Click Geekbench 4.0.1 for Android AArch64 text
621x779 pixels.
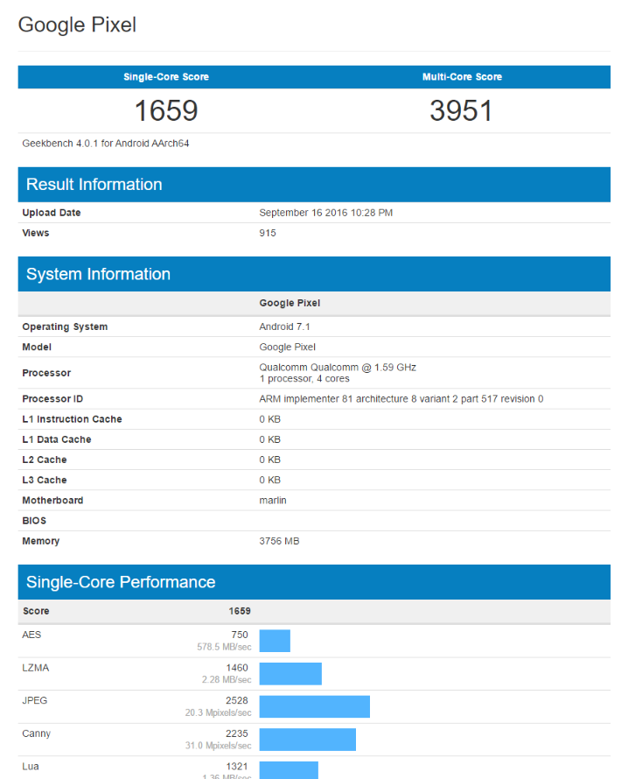(106, 144)
